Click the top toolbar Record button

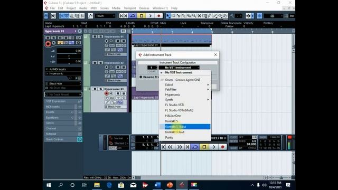(x=159, y=16)
